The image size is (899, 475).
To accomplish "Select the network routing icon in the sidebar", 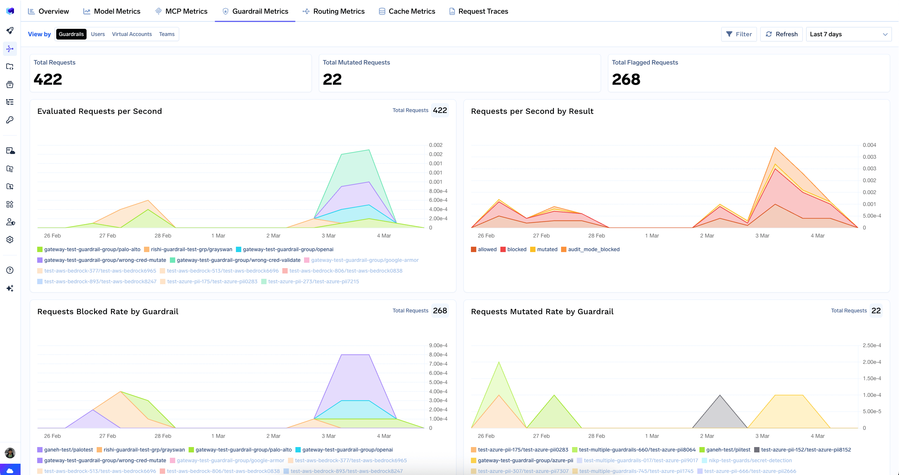I will click(x=10, y=49).
